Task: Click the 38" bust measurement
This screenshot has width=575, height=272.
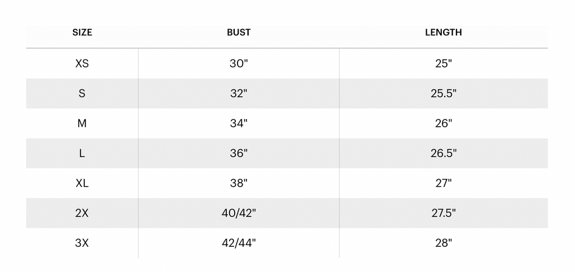Action: pos(239,183)
